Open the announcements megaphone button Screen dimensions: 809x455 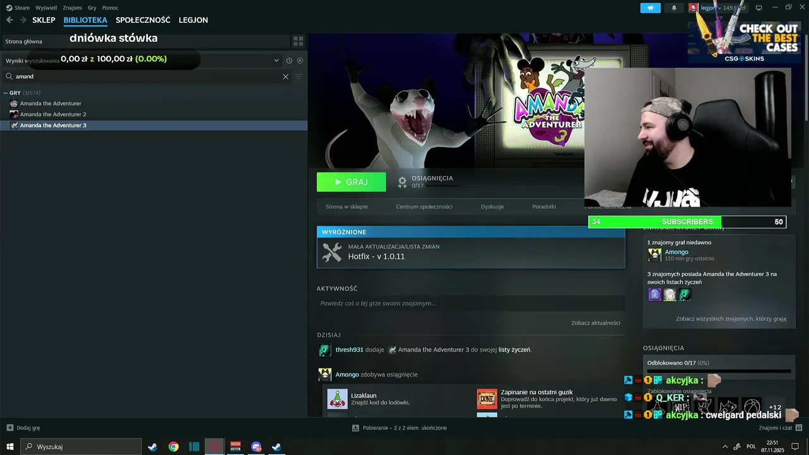[x=650, y=8]
